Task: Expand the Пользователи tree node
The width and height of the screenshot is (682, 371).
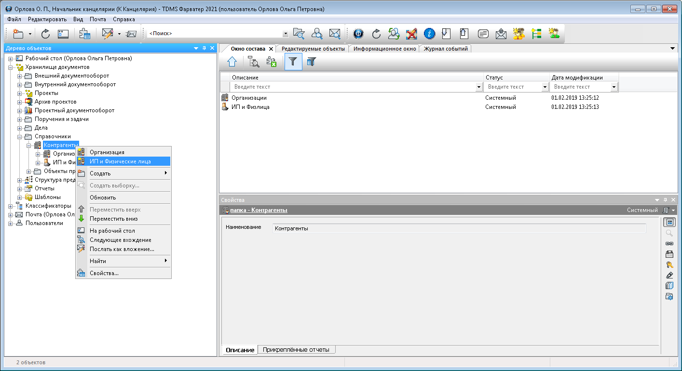Action: (11, 224)
